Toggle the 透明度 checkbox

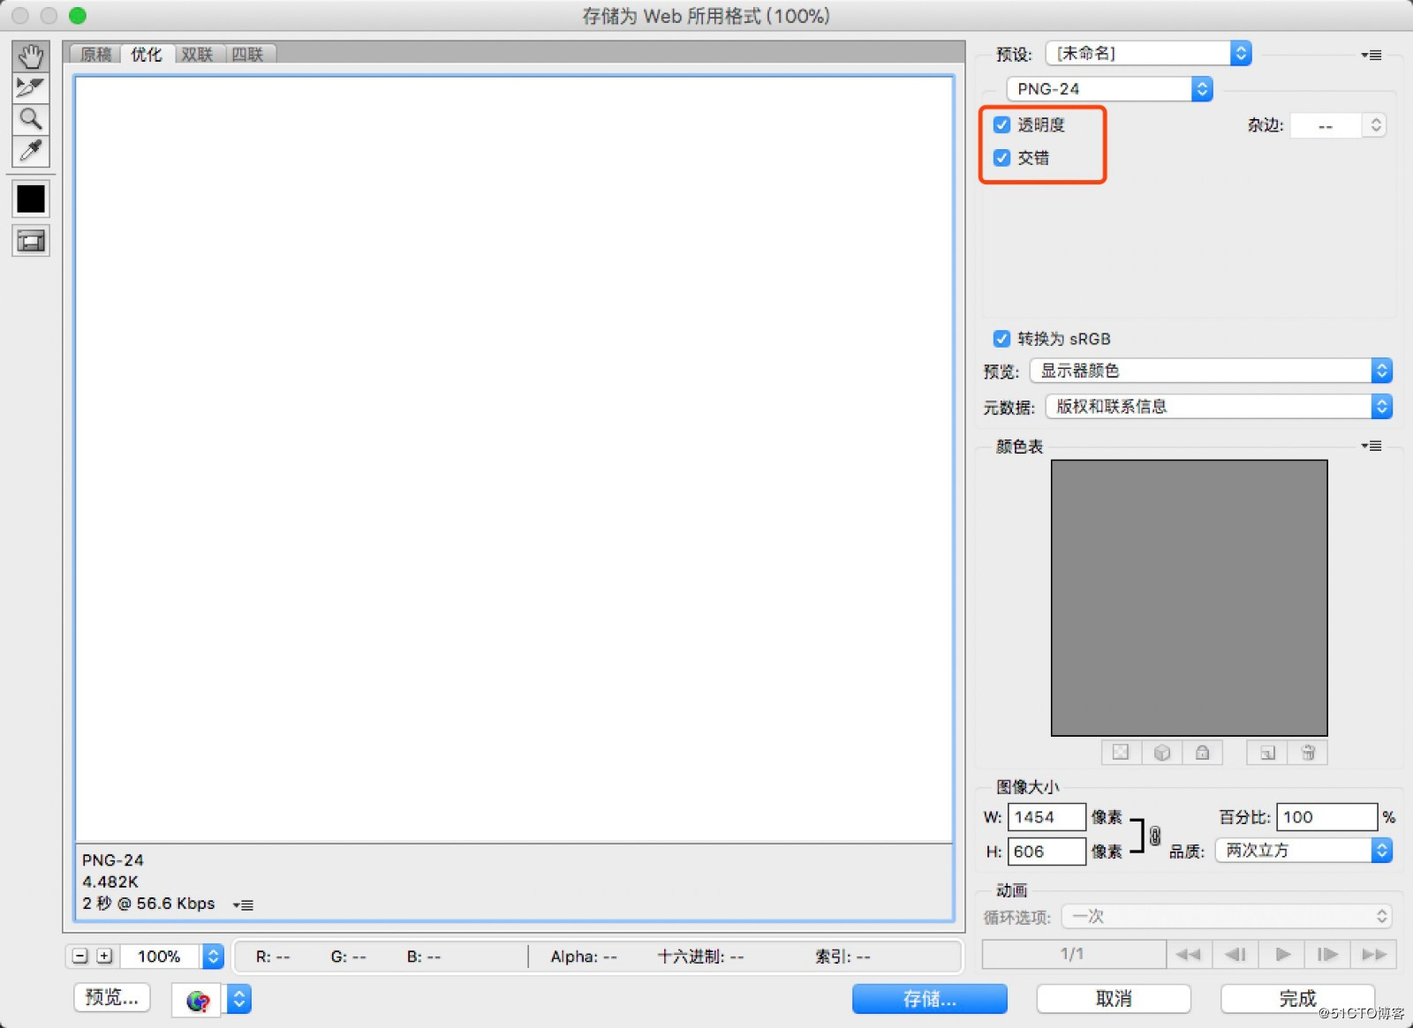1001,124
